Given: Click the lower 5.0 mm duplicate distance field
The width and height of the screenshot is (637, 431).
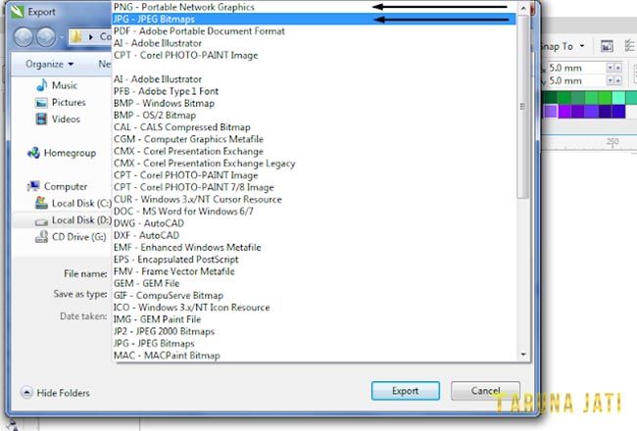Looking at the screenshot, I should point(576,81).
